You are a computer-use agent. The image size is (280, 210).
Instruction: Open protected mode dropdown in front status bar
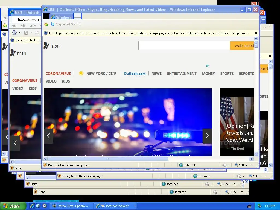229,165
